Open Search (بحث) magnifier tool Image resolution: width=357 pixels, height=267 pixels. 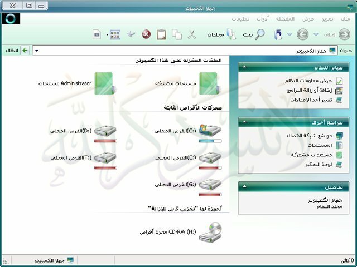[x=259, y=34]
